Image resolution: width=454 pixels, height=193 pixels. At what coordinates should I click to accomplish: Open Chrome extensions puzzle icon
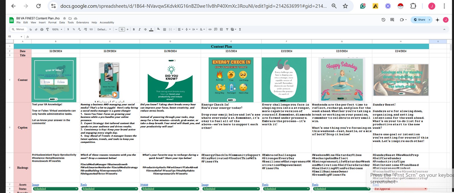pyautogui.click(x=413, y=6)
